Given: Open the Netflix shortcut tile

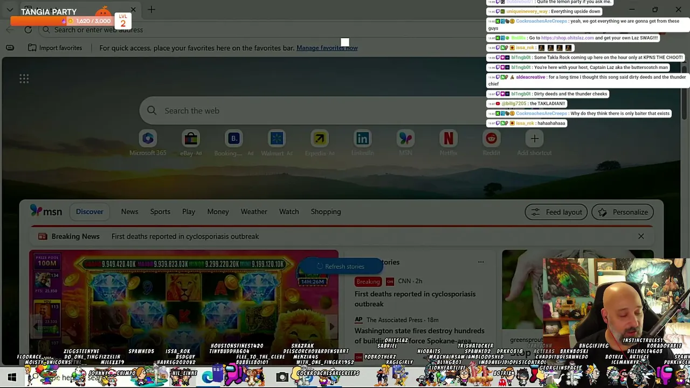Looking at the screenshot, I should tap(448, 143).
